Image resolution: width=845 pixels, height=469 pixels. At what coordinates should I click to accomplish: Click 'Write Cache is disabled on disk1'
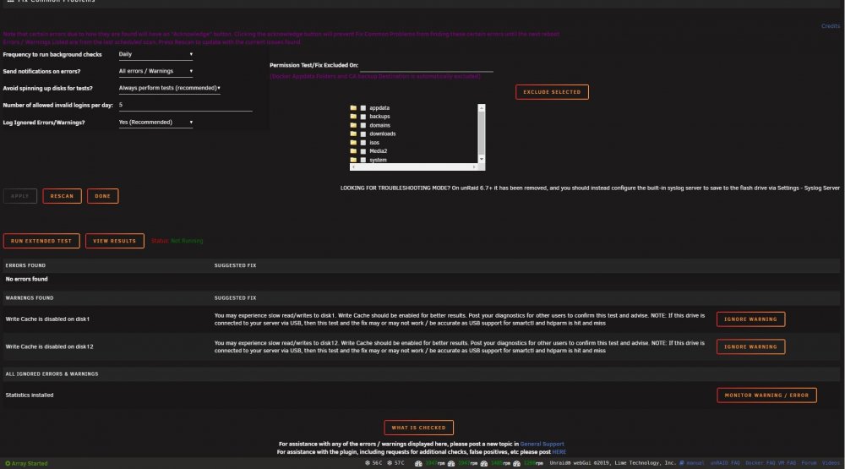pyautogui.click(x=47, y=319)
